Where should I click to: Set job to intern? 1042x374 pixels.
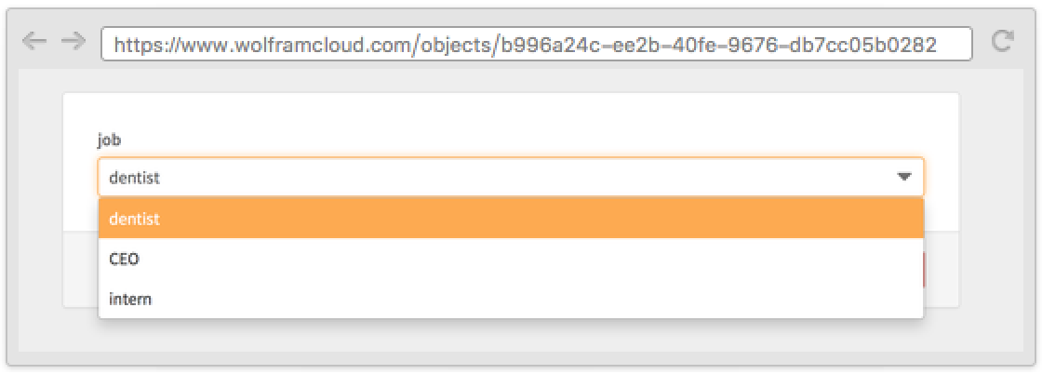130,299
